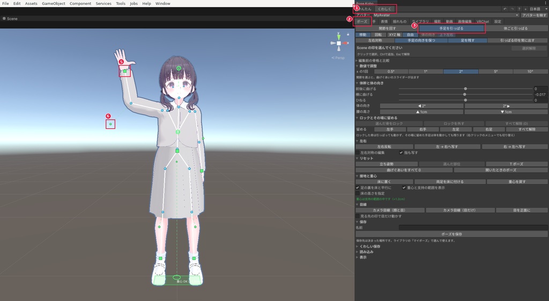Open help via the question mark icon
The height and width of the screenshot is (301, 549).
tap(519, 9)
